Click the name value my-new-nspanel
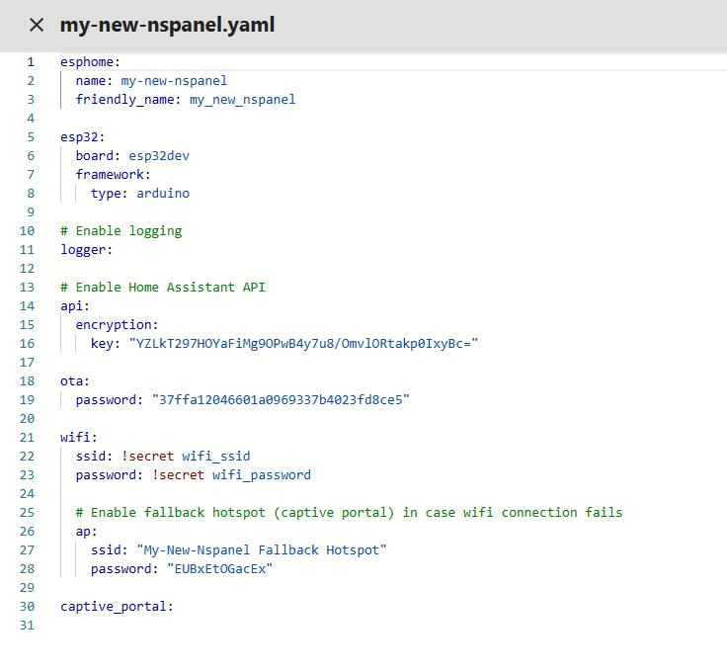Screen dimensions: 727x671 (174, 81)
